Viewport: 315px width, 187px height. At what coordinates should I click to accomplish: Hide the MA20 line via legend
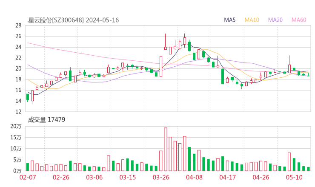coord(275,20)
